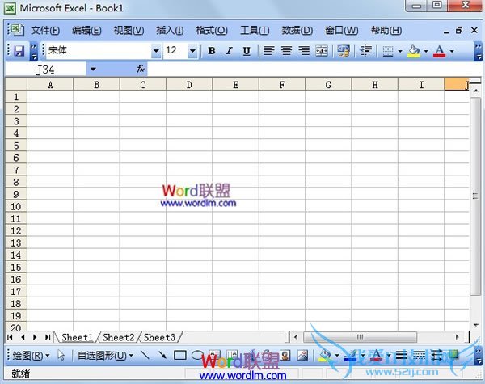This screenshot has height=384, width=485.
Task: Open the 格式(O) menu
Action: (212, 31)
